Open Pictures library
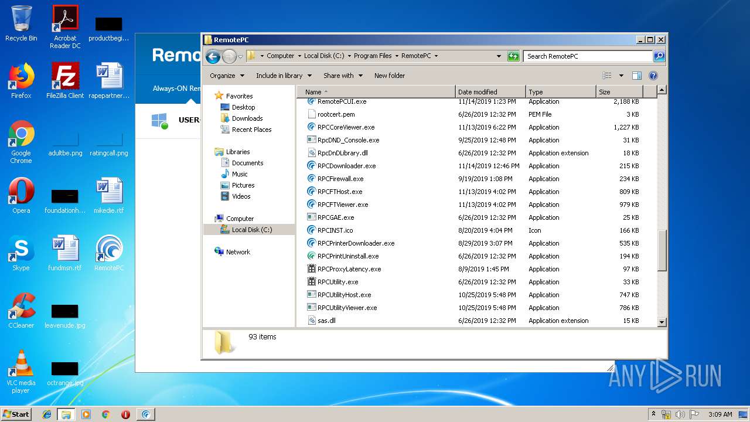Screen dimensions: 750x422 coord(243,185)
